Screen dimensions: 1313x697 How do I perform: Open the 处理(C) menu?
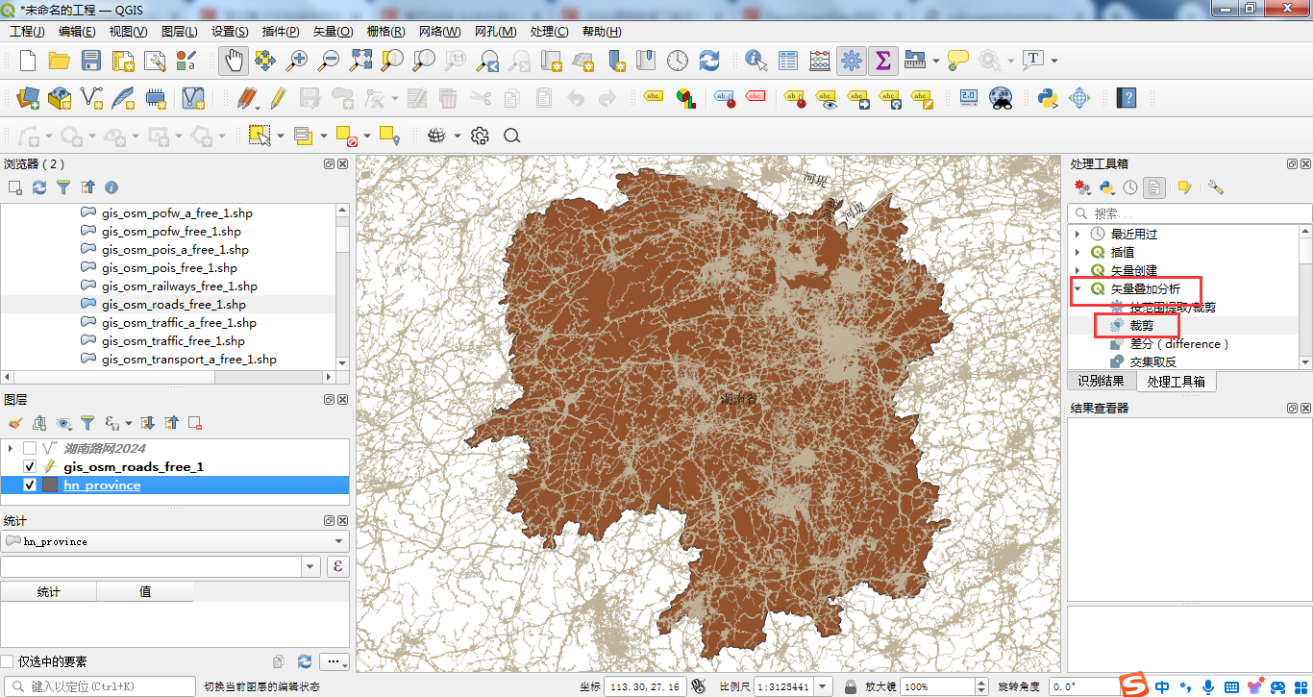click(549, 32)
